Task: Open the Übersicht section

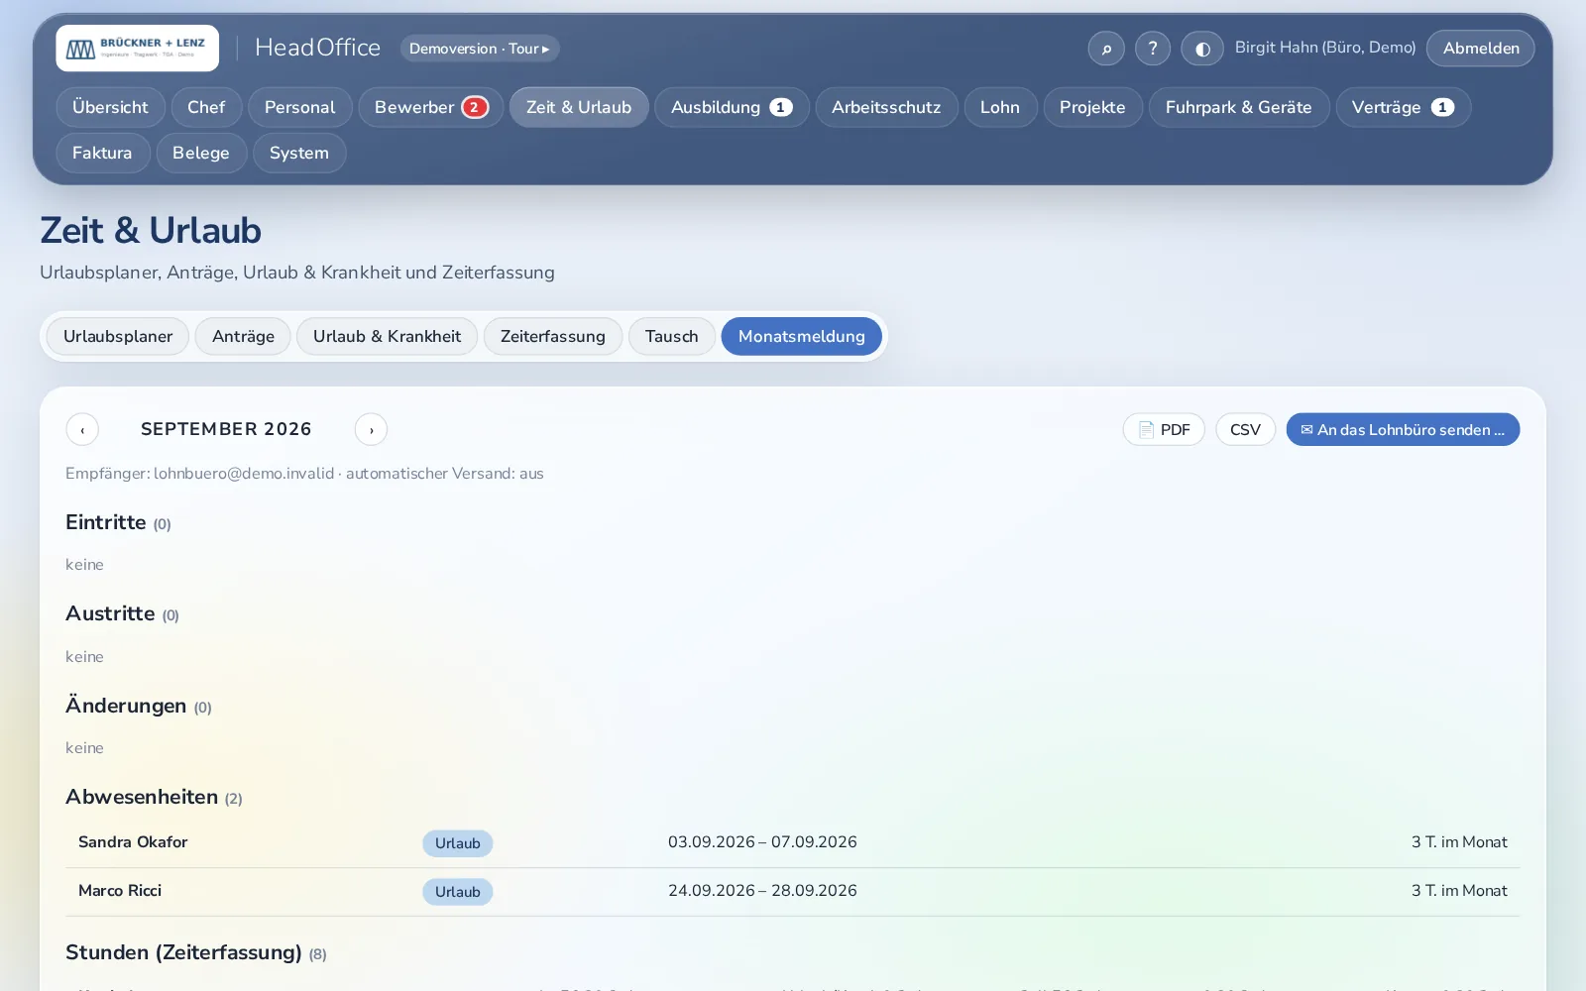Action: pyautogui.click(x=110, y=107)
